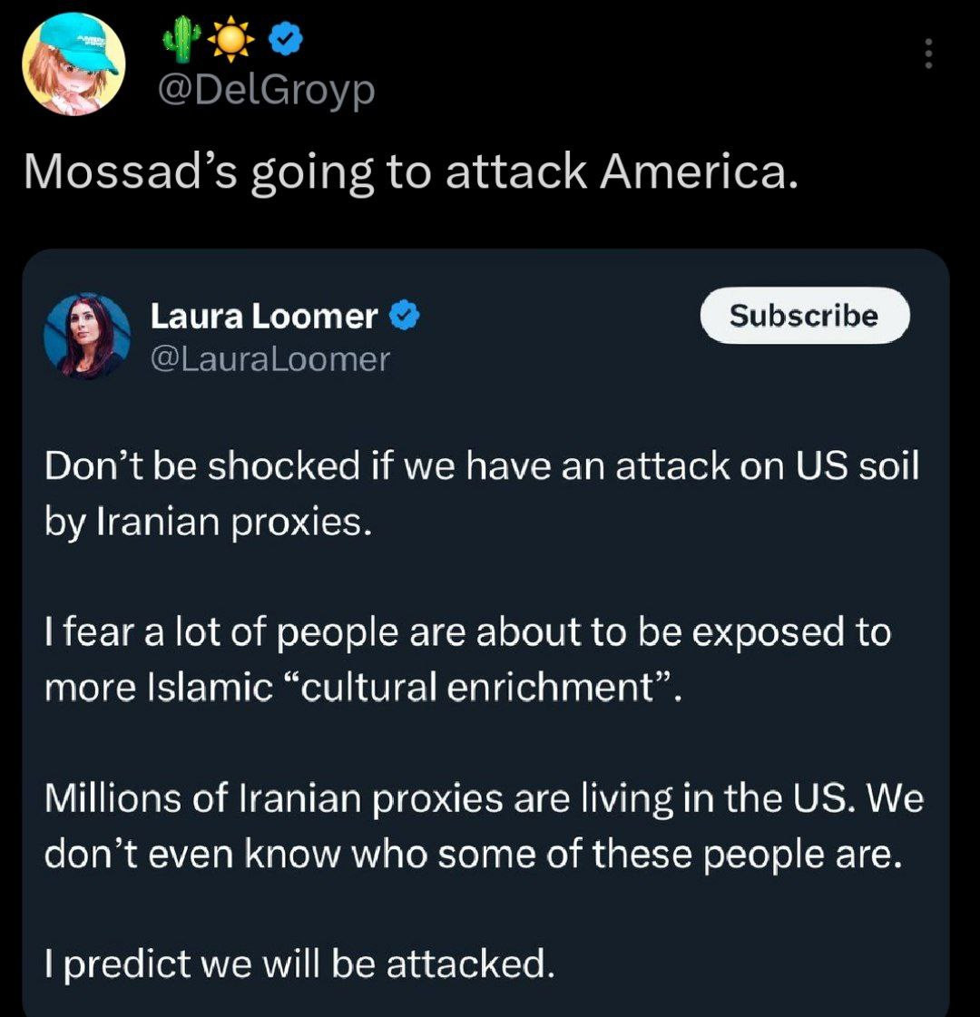Screen dimensions: 980x1017
Task: Click the line starting "I fear a lot"
Action: [467, 631]
